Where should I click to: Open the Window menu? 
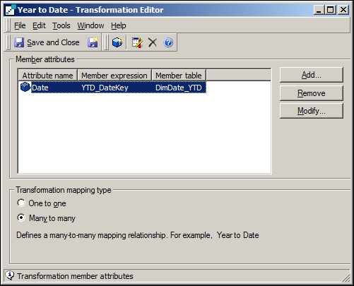(x=90, y=25)
